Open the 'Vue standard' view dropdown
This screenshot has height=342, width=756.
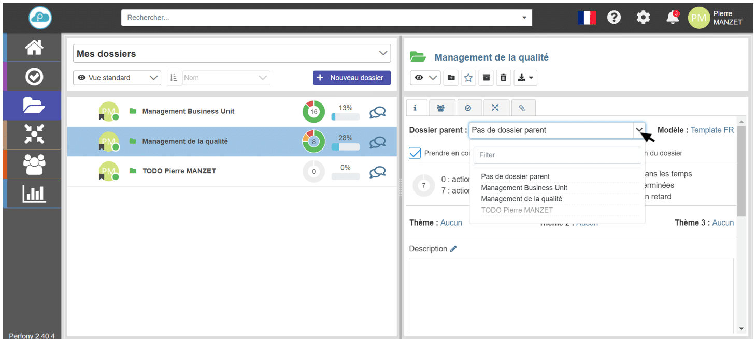tap(117, 78)
